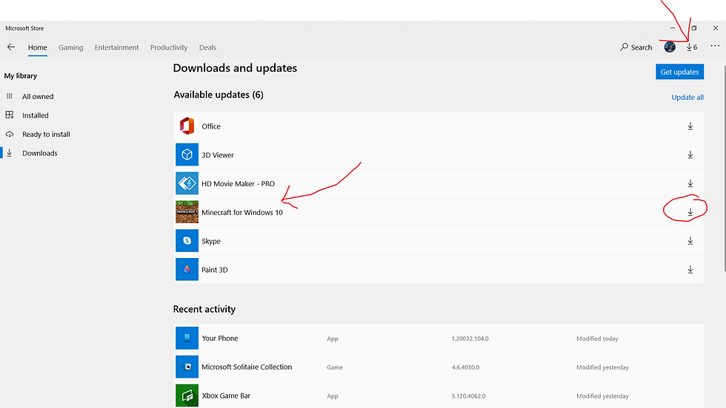The image size is (726, 408).
Task: Switch to the Productivity tab
Action: coord(169,47)
